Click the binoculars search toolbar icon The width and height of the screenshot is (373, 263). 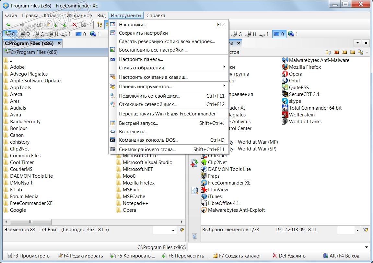(x=84, y=25)
